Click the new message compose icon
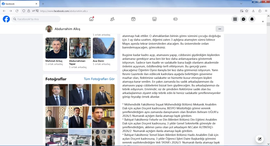 click(x=260, y=139)
